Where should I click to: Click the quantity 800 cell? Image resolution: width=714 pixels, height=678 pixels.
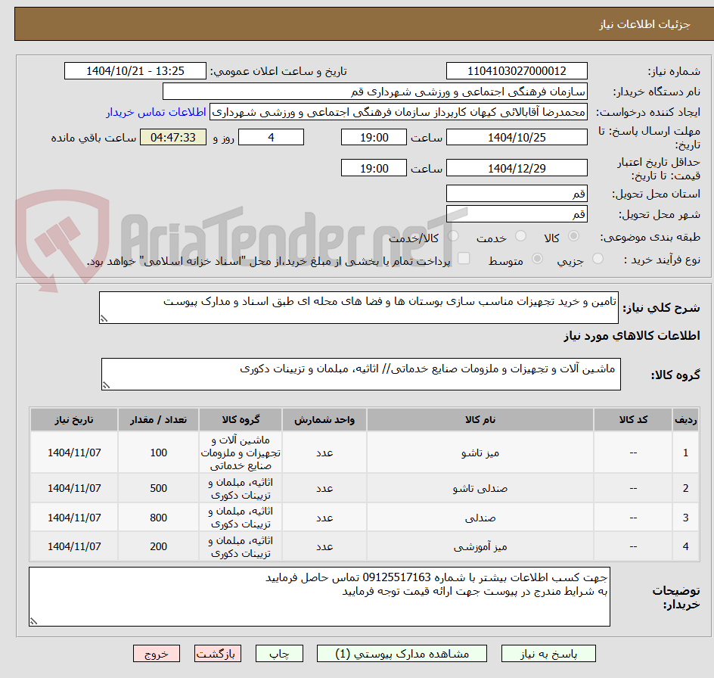[x=159, y=518]
